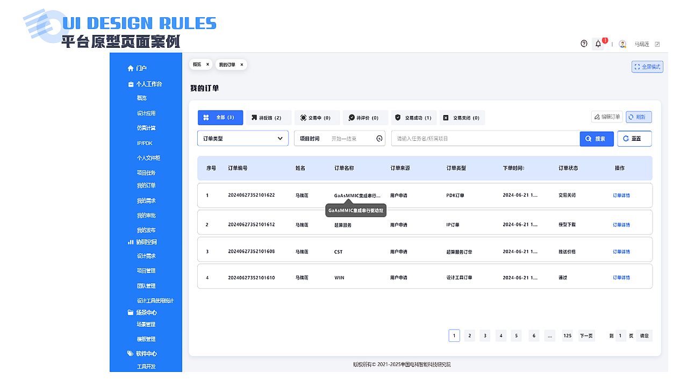Open 订单详情 for order 20240627352101608
Image resolution: width=688 pixels, height=387 pixels.
pos(621,252)
